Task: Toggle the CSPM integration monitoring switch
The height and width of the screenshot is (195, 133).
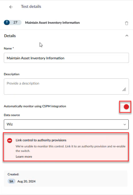Action: pos(125,107)
